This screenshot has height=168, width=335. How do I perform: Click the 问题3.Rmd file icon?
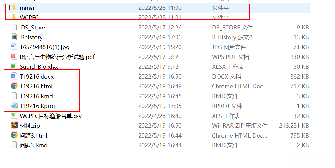(x=14, y=145)
